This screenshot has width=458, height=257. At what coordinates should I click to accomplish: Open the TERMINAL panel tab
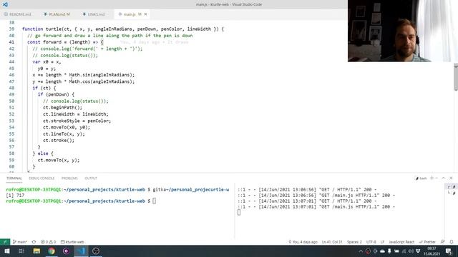point(14,178)
